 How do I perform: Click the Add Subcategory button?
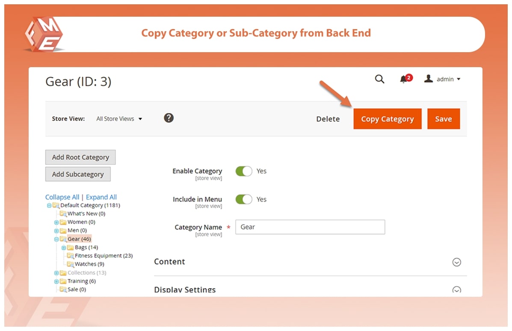[x=78, y=174]
